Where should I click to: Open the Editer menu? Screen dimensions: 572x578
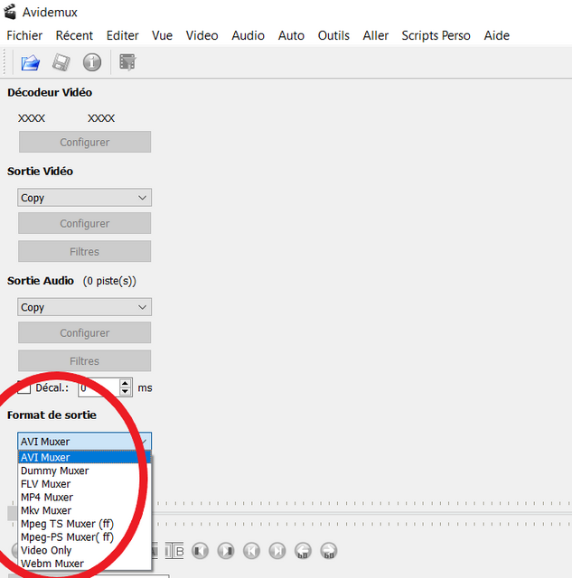click(x=122, y=35)
